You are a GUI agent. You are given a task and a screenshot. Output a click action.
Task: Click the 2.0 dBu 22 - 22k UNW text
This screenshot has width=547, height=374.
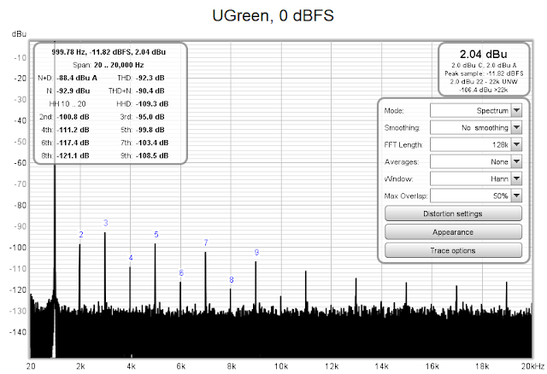coord(484,82)
